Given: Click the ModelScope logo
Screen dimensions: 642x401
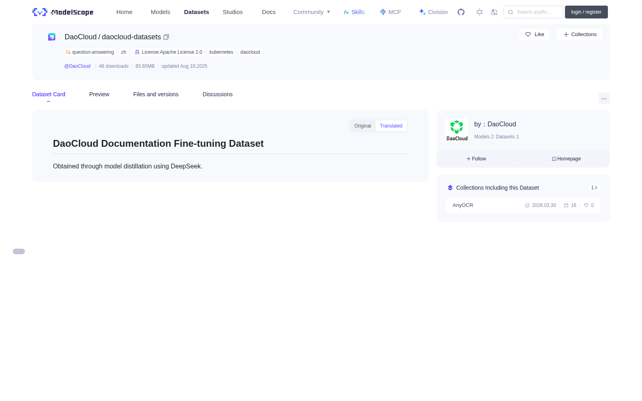Looking at the screenshot, I should (63, 12).
